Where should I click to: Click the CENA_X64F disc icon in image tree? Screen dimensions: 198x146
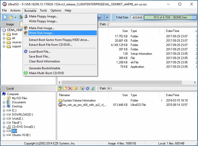tap(4, 30)
